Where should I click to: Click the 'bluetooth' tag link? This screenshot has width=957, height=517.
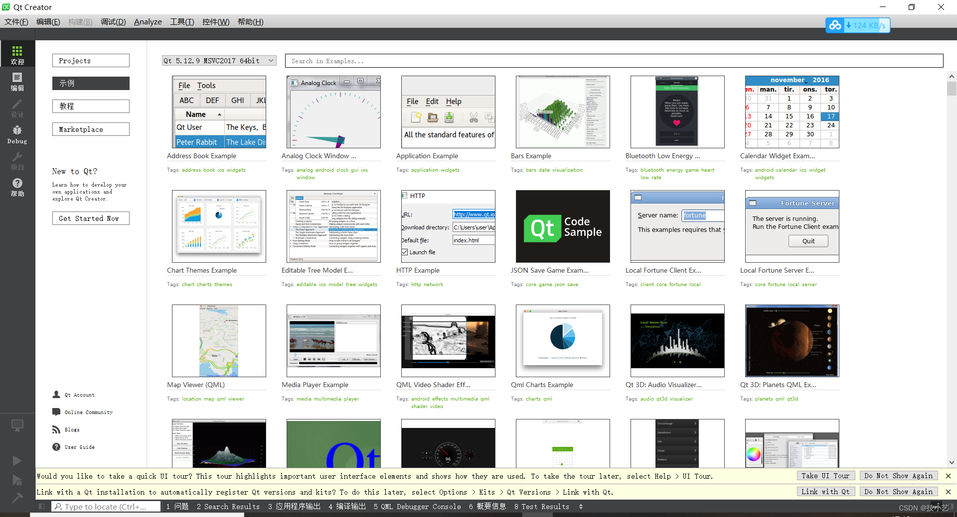coord(652,170)
